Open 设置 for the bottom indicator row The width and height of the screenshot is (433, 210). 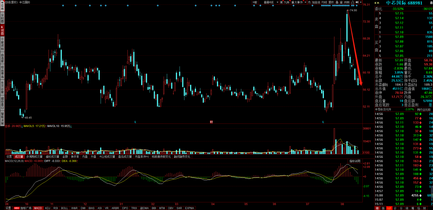click(x=8, y=208)
